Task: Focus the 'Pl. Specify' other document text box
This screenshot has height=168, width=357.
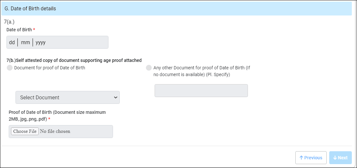Action: point(201,91)
